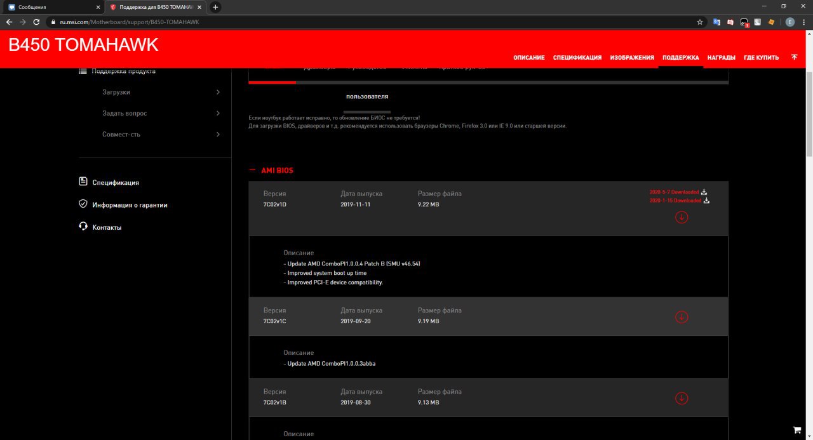Click the address bar URL
Viewport: 813px width, 440px height.
pyautogui.click(x=130, y=22)
